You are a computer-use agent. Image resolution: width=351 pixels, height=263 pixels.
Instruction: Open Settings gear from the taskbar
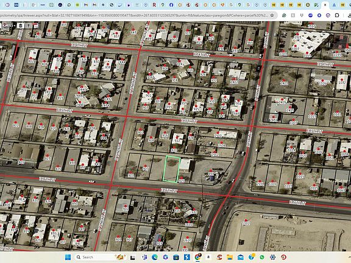272,257
